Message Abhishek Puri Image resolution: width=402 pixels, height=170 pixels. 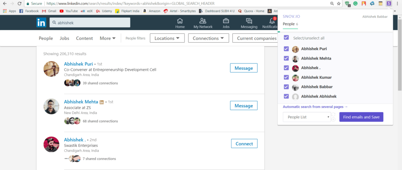pyautogui.click(x=244, y=68)
